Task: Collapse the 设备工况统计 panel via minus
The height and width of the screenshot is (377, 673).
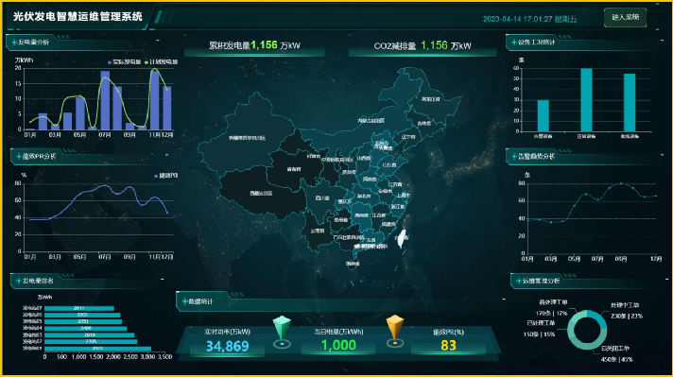Action: tap(663, 41)
